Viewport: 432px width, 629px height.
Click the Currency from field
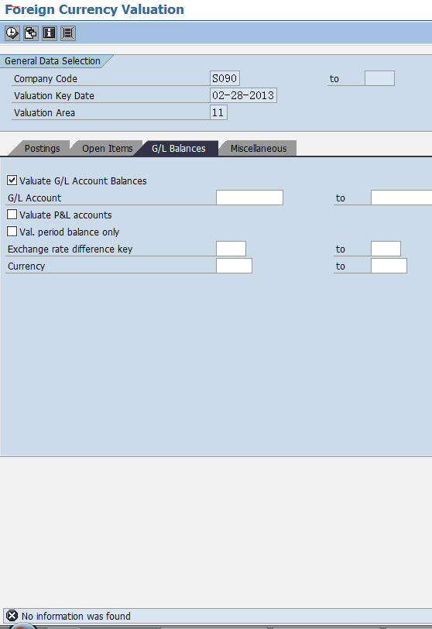coord(234,266)
